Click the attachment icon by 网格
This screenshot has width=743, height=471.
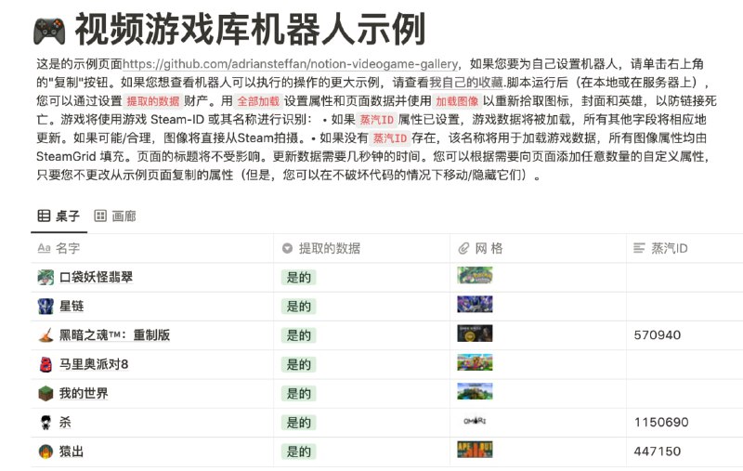(463, 248)
